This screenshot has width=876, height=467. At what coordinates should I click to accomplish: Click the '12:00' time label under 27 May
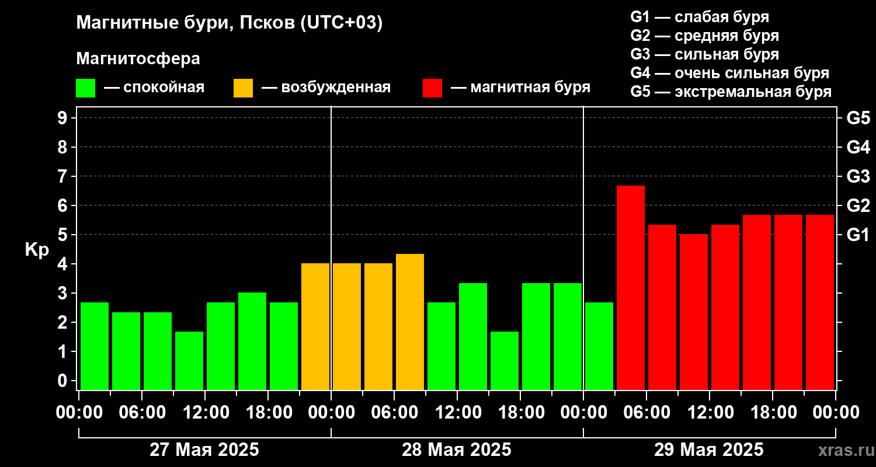point(205,412)
